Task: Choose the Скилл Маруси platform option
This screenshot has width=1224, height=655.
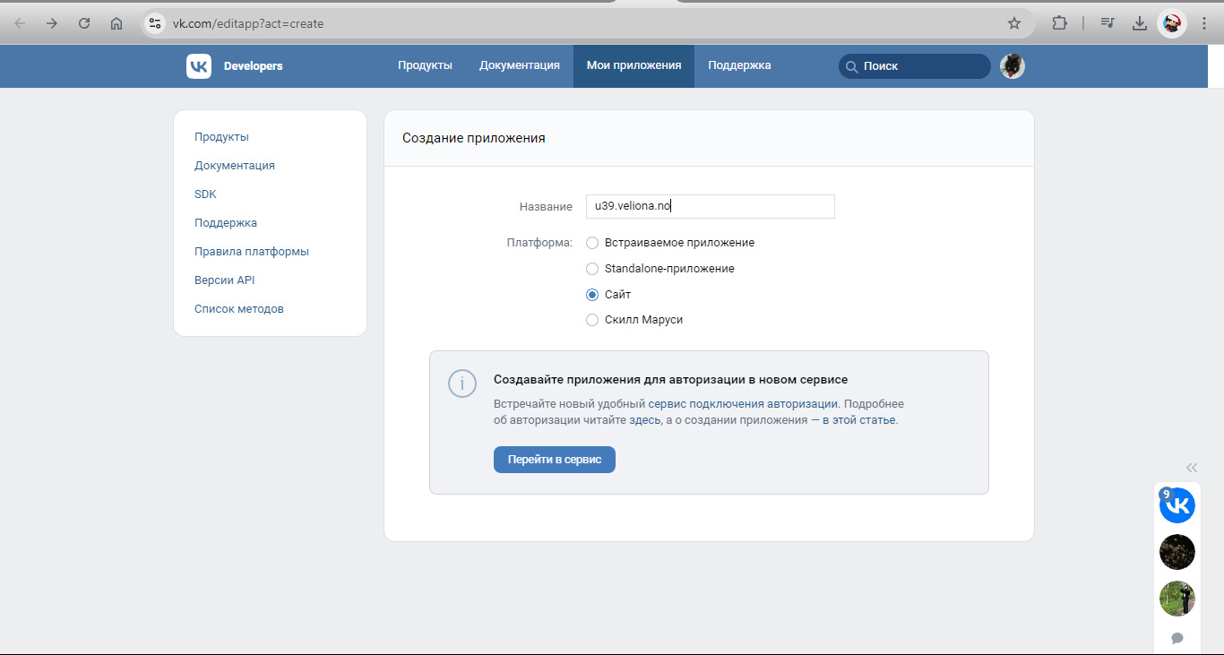Action: 592,320
